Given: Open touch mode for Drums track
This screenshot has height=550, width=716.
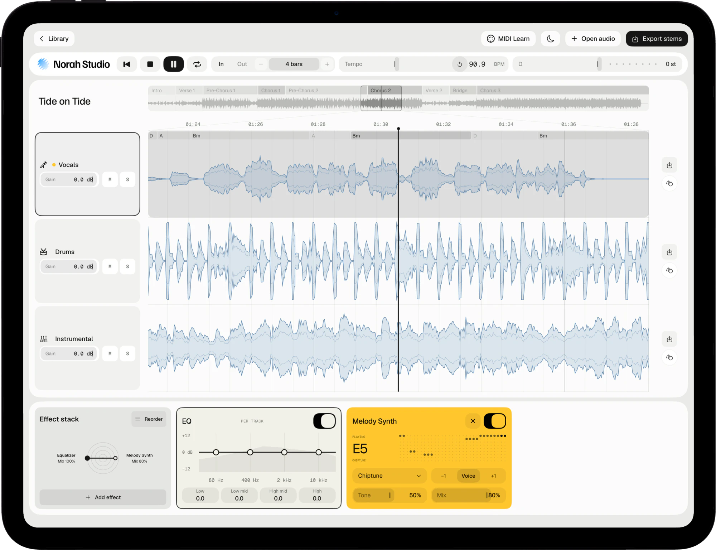Looking at the screenshot, I should pos(669,271).
